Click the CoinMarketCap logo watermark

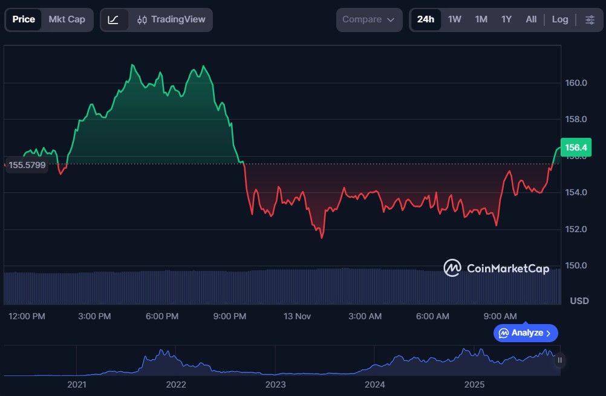(x=496, y=268)
